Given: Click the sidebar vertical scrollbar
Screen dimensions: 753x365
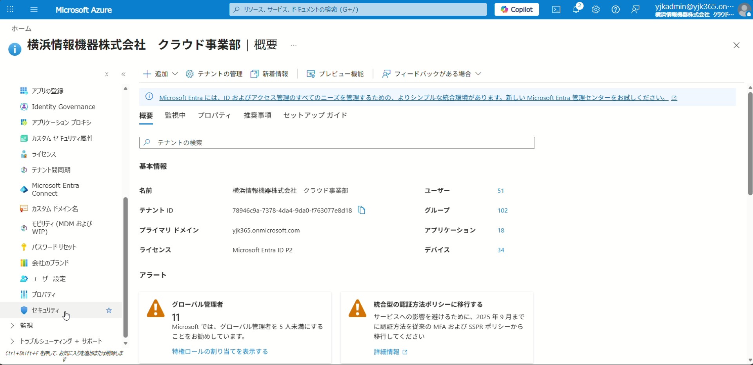Looking at the screenshot, I should pos(125,267).
